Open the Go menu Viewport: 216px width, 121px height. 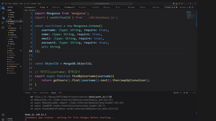pos(25,4)
